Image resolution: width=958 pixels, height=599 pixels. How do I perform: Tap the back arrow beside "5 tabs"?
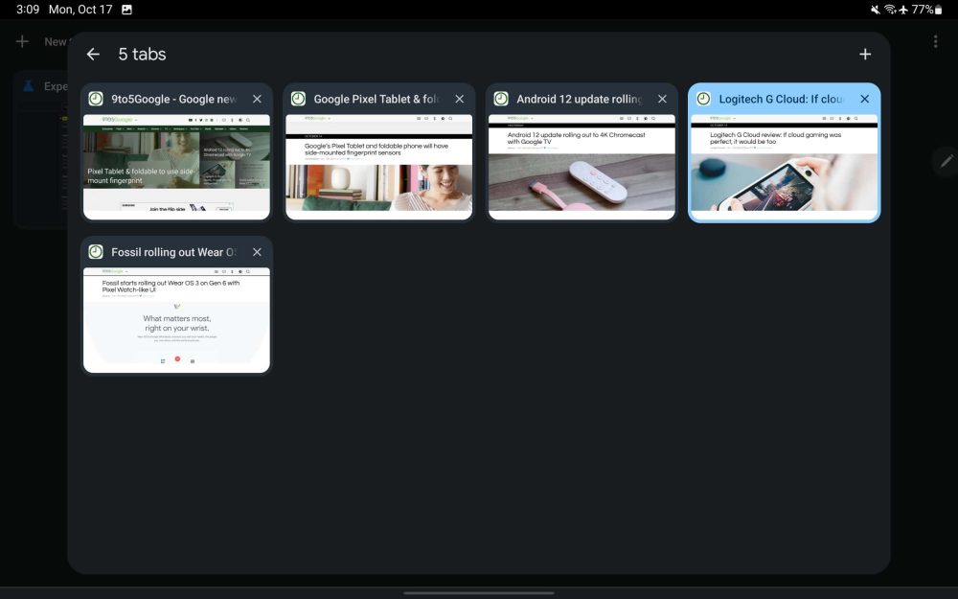(93, 55)
